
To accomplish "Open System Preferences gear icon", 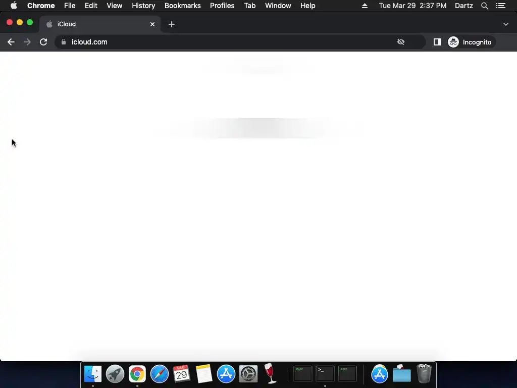I will 248,374.
